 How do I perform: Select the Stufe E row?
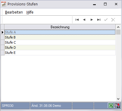(x=60, y=53)
